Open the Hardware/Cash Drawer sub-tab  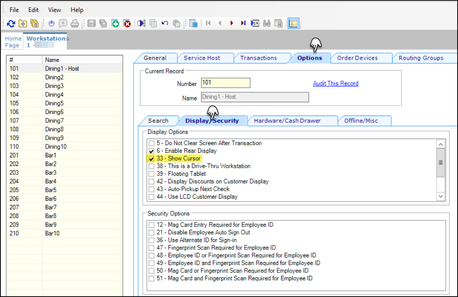pyautogui.click(x=287, y=121)
